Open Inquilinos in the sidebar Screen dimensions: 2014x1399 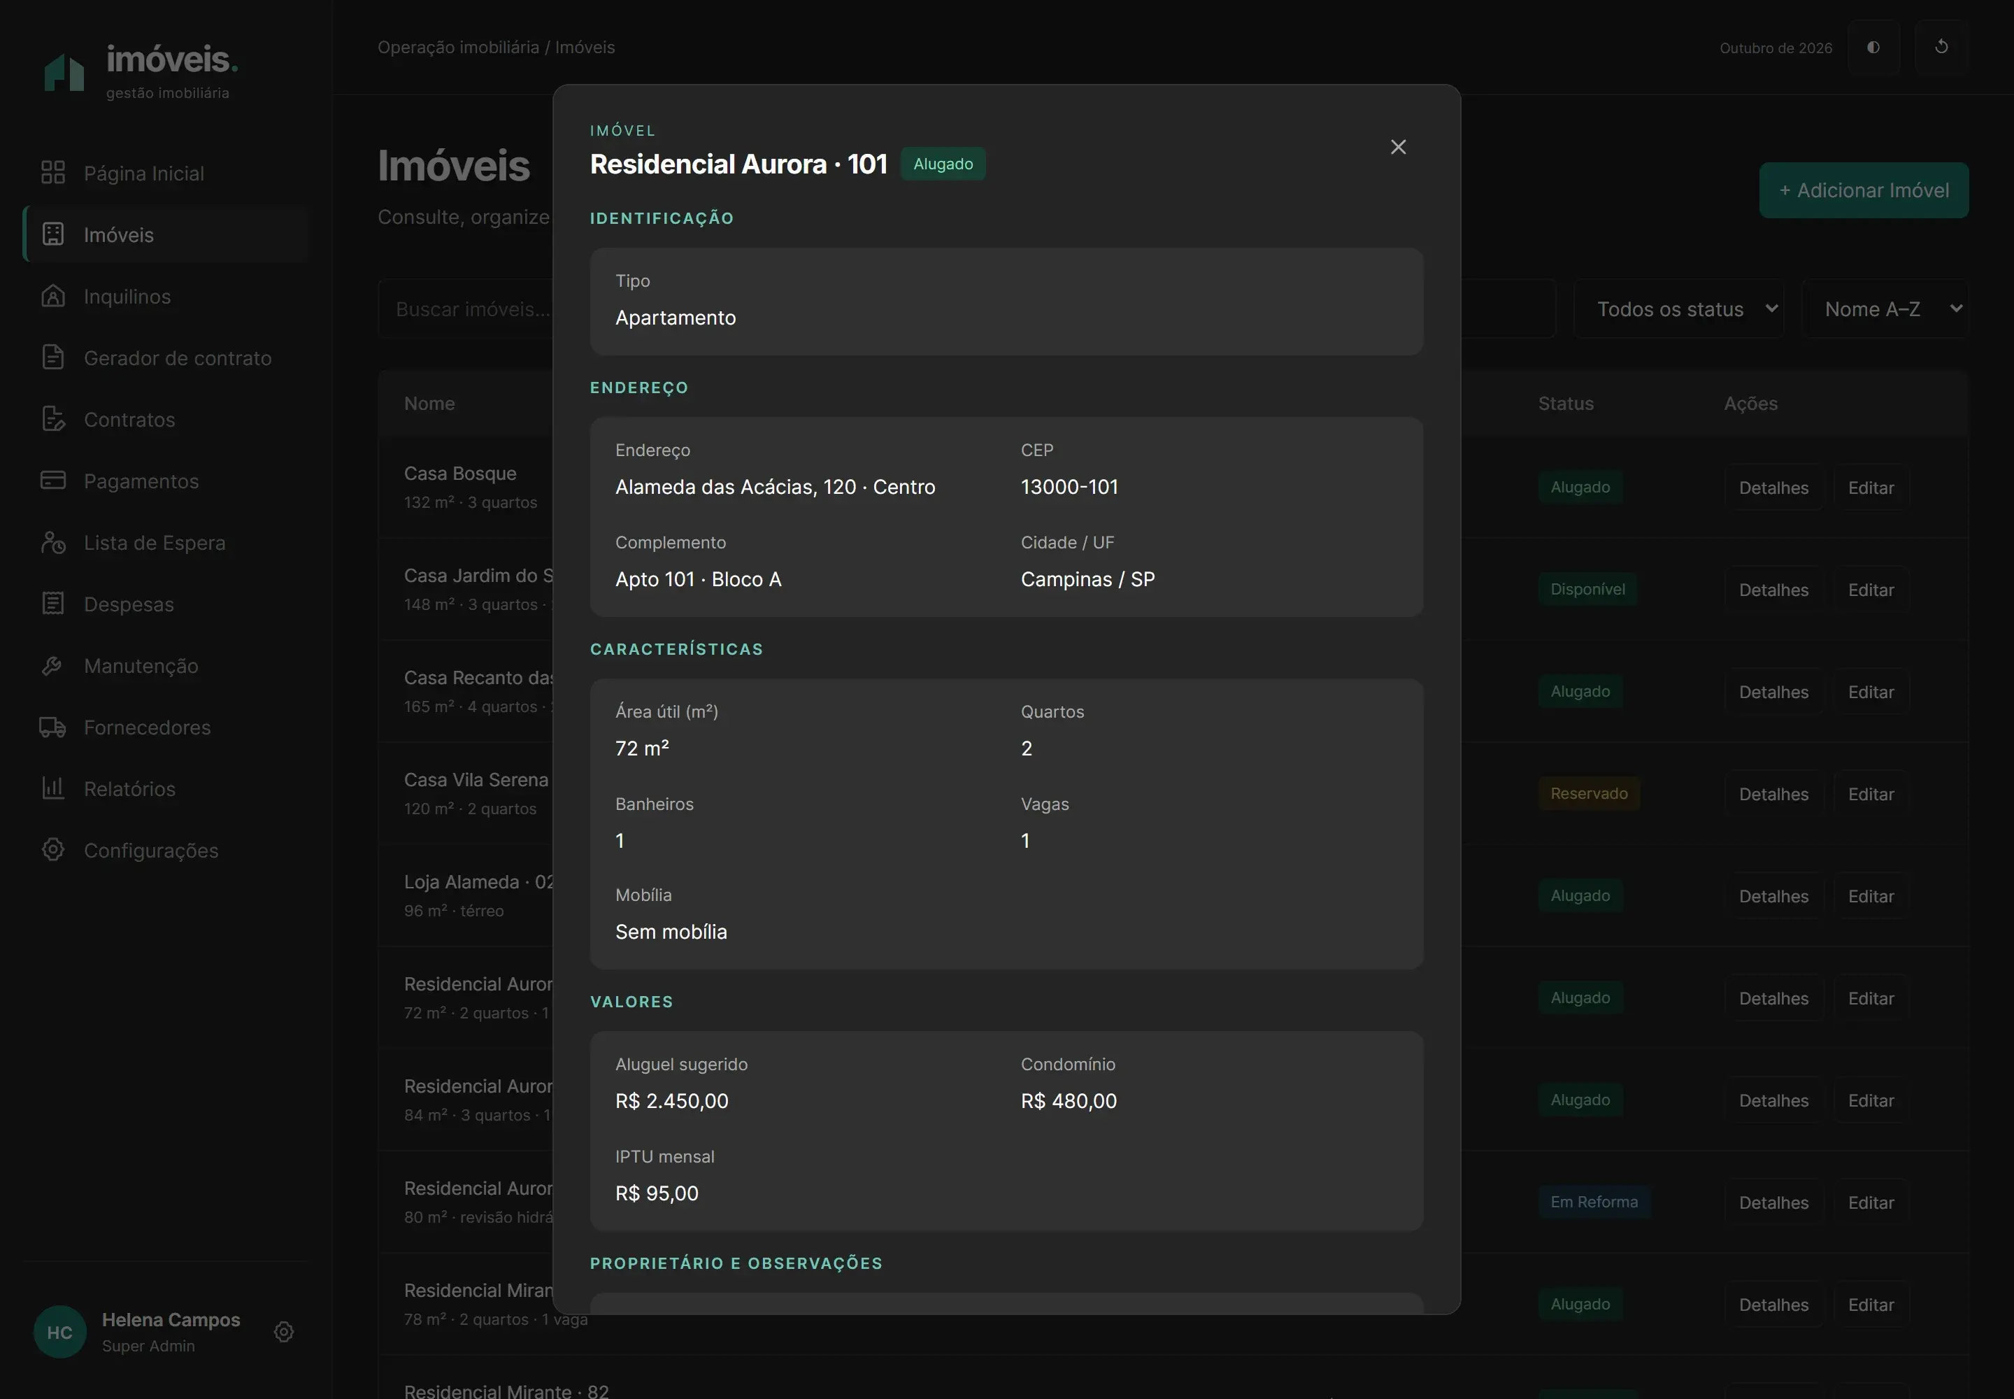(x=166, y=297)
